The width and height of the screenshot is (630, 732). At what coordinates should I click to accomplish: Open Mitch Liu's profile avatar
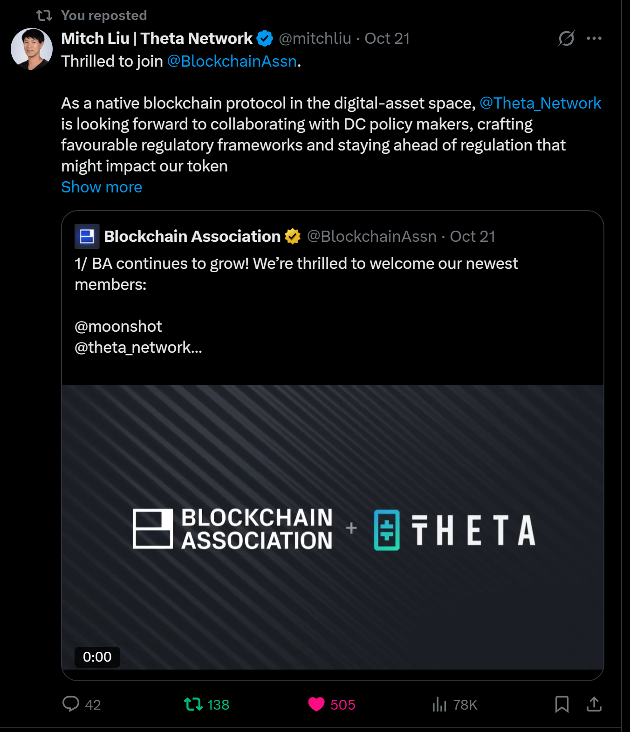coord(32,49)
